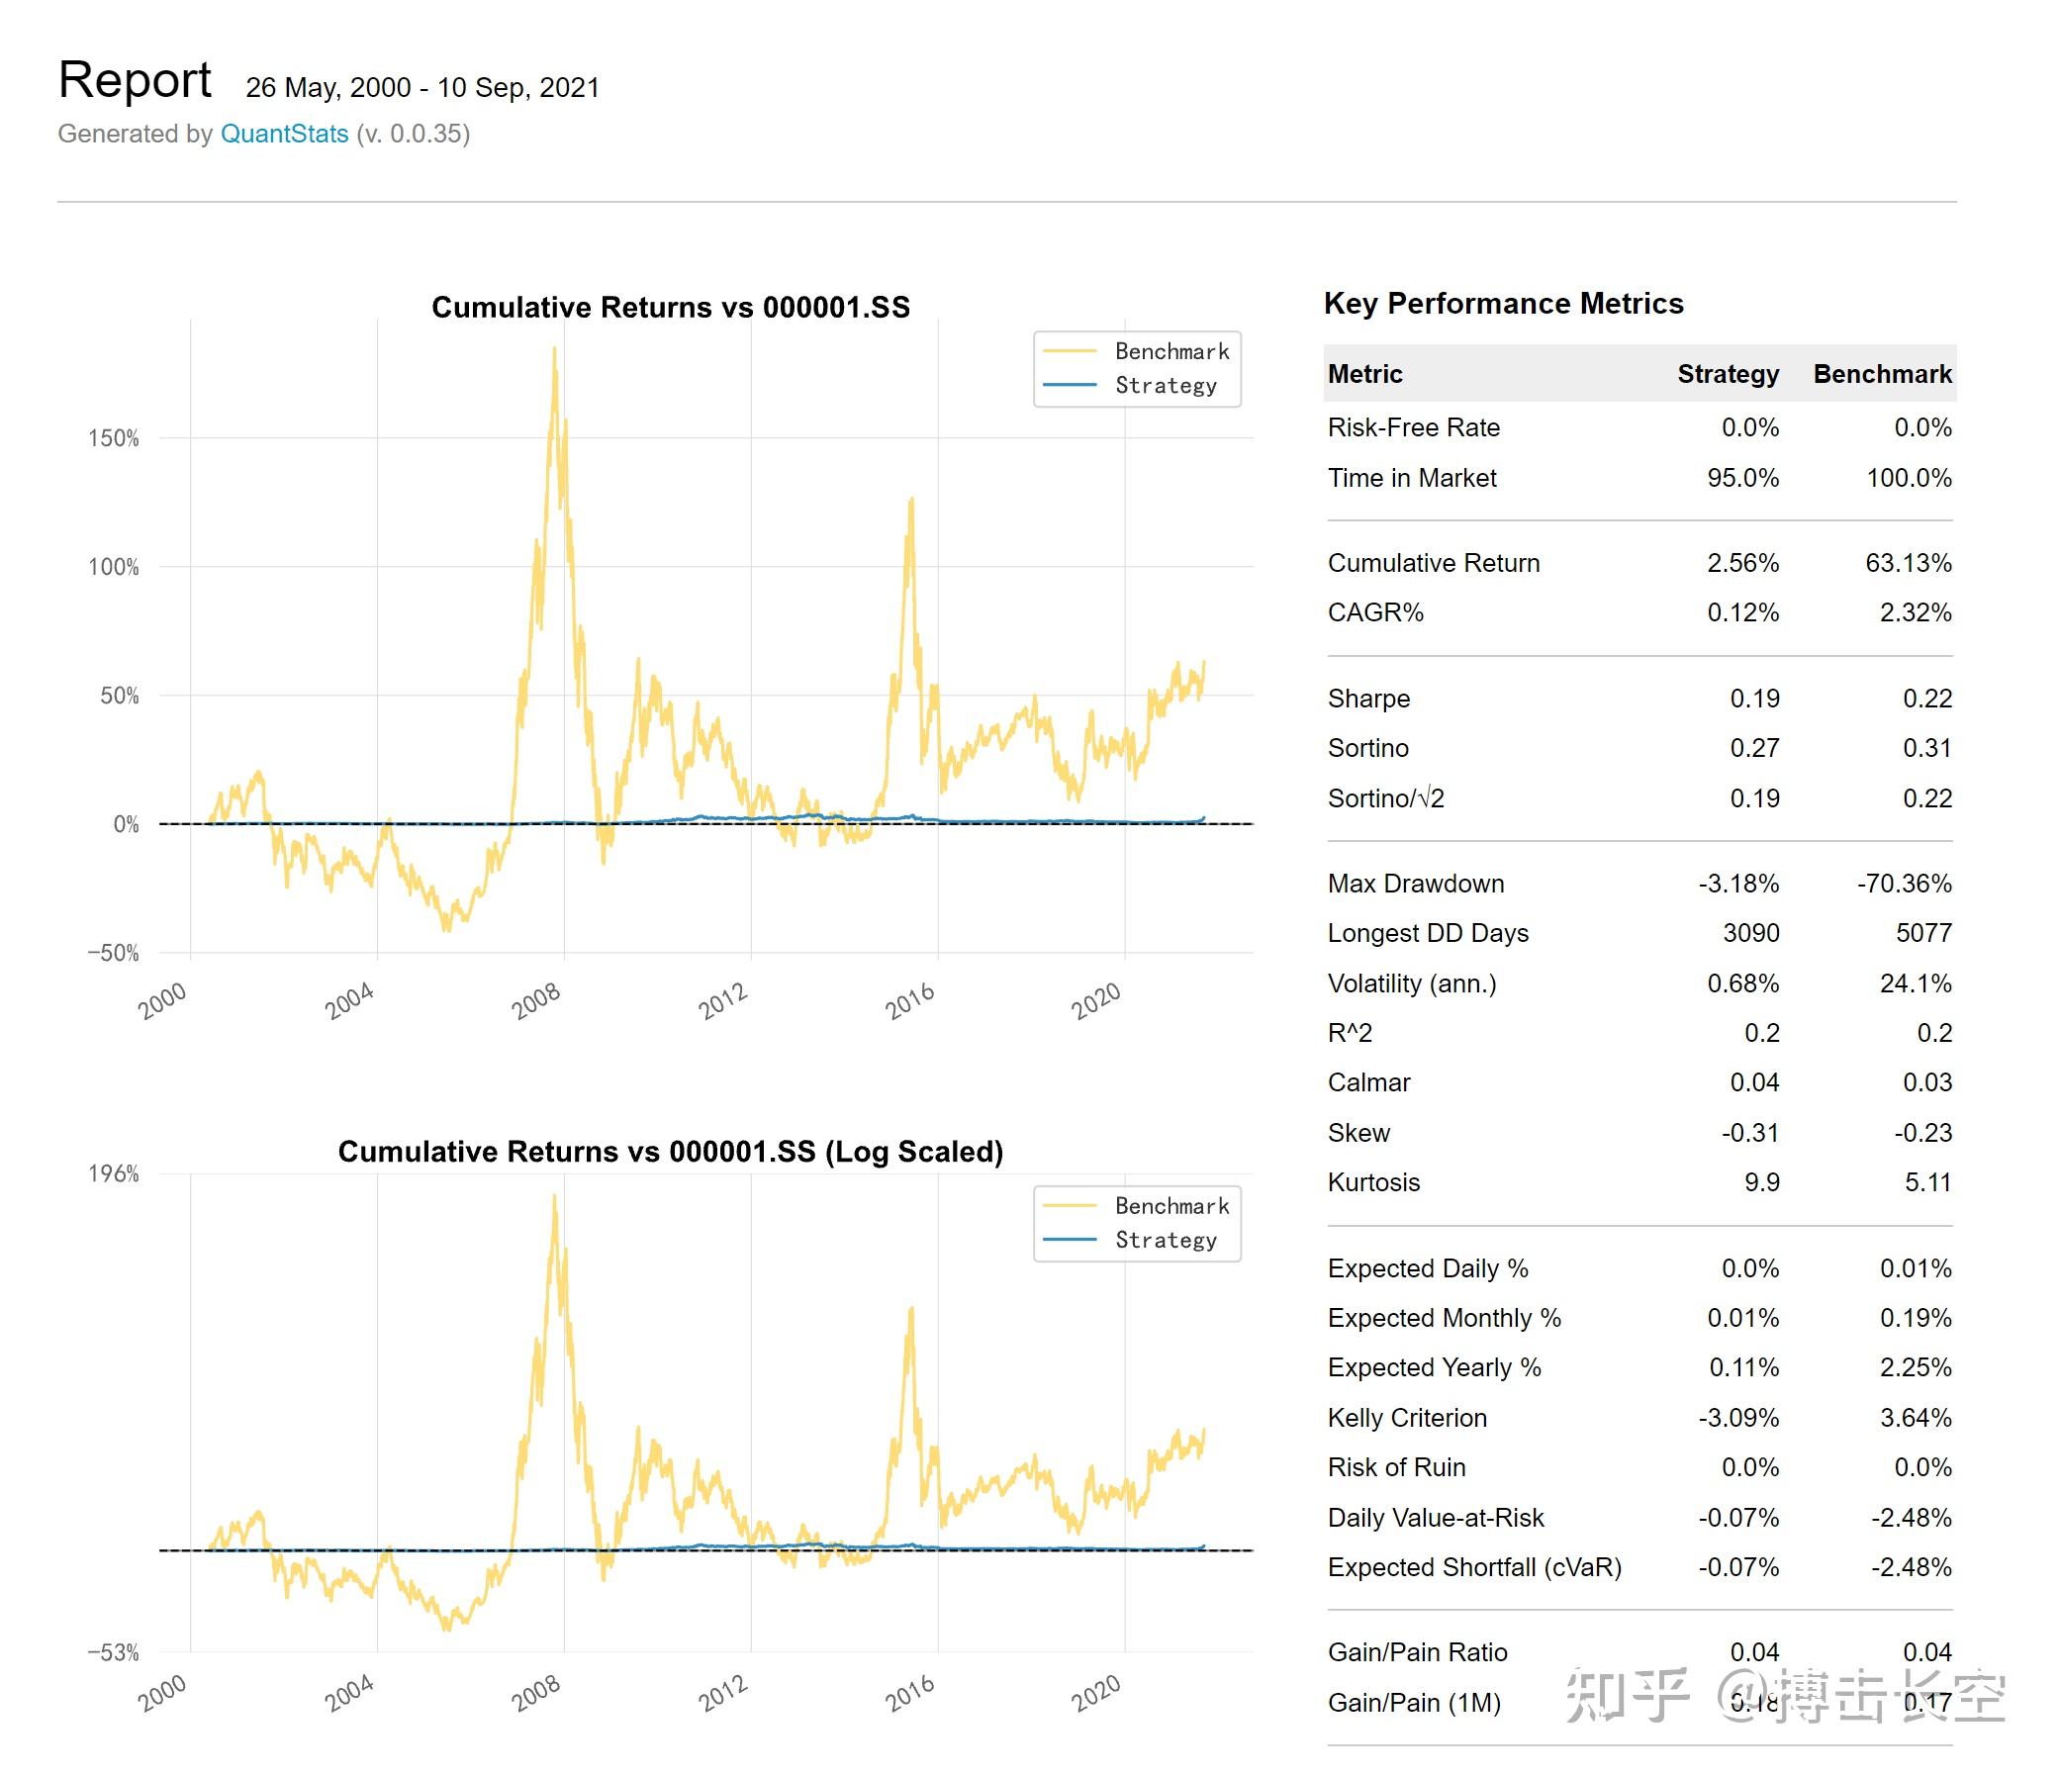Click the Max Drawdown row label
2059x1777 pixels.
1415,884
